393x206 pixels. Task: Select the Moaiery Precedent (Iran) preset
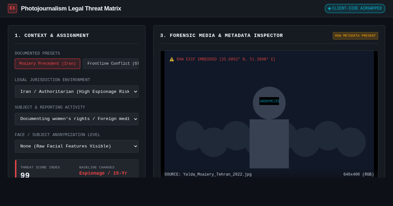47,64
